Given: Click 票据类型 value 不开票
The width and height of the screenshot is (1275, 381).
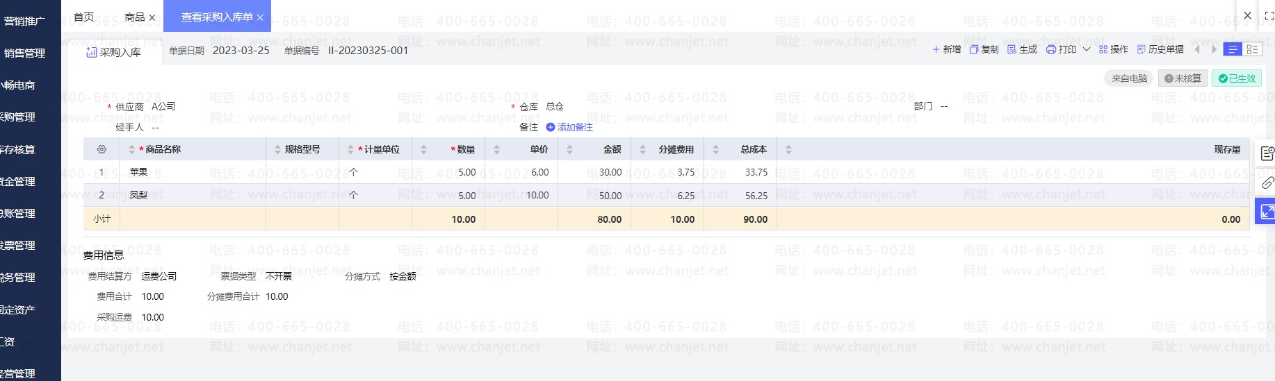Looking at the screenshot, I should [278, 276].
